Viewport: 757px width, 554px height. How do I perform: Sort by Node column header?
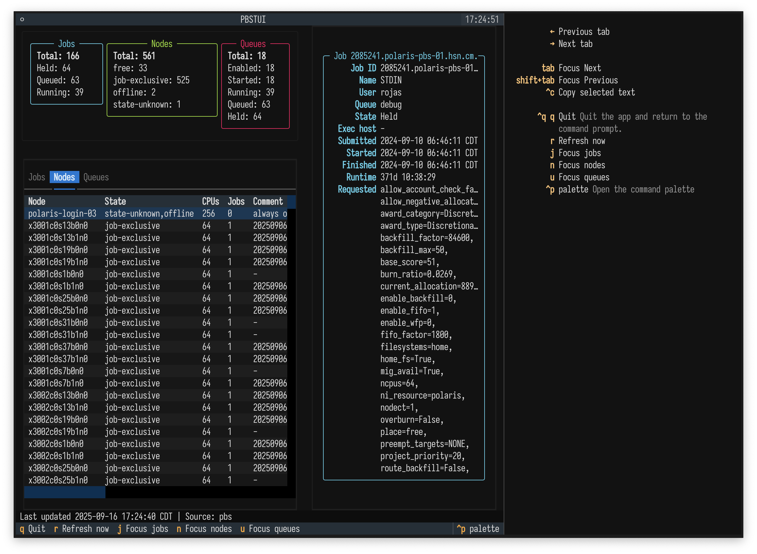coord(37,201)
